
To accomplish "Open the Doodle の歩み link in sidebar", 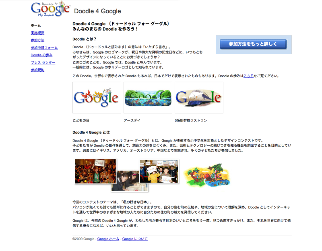I will (41, 55).
